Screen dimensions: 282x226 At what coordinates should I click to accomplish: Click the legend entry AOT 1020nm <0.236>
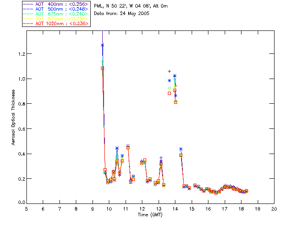[56, 23]
